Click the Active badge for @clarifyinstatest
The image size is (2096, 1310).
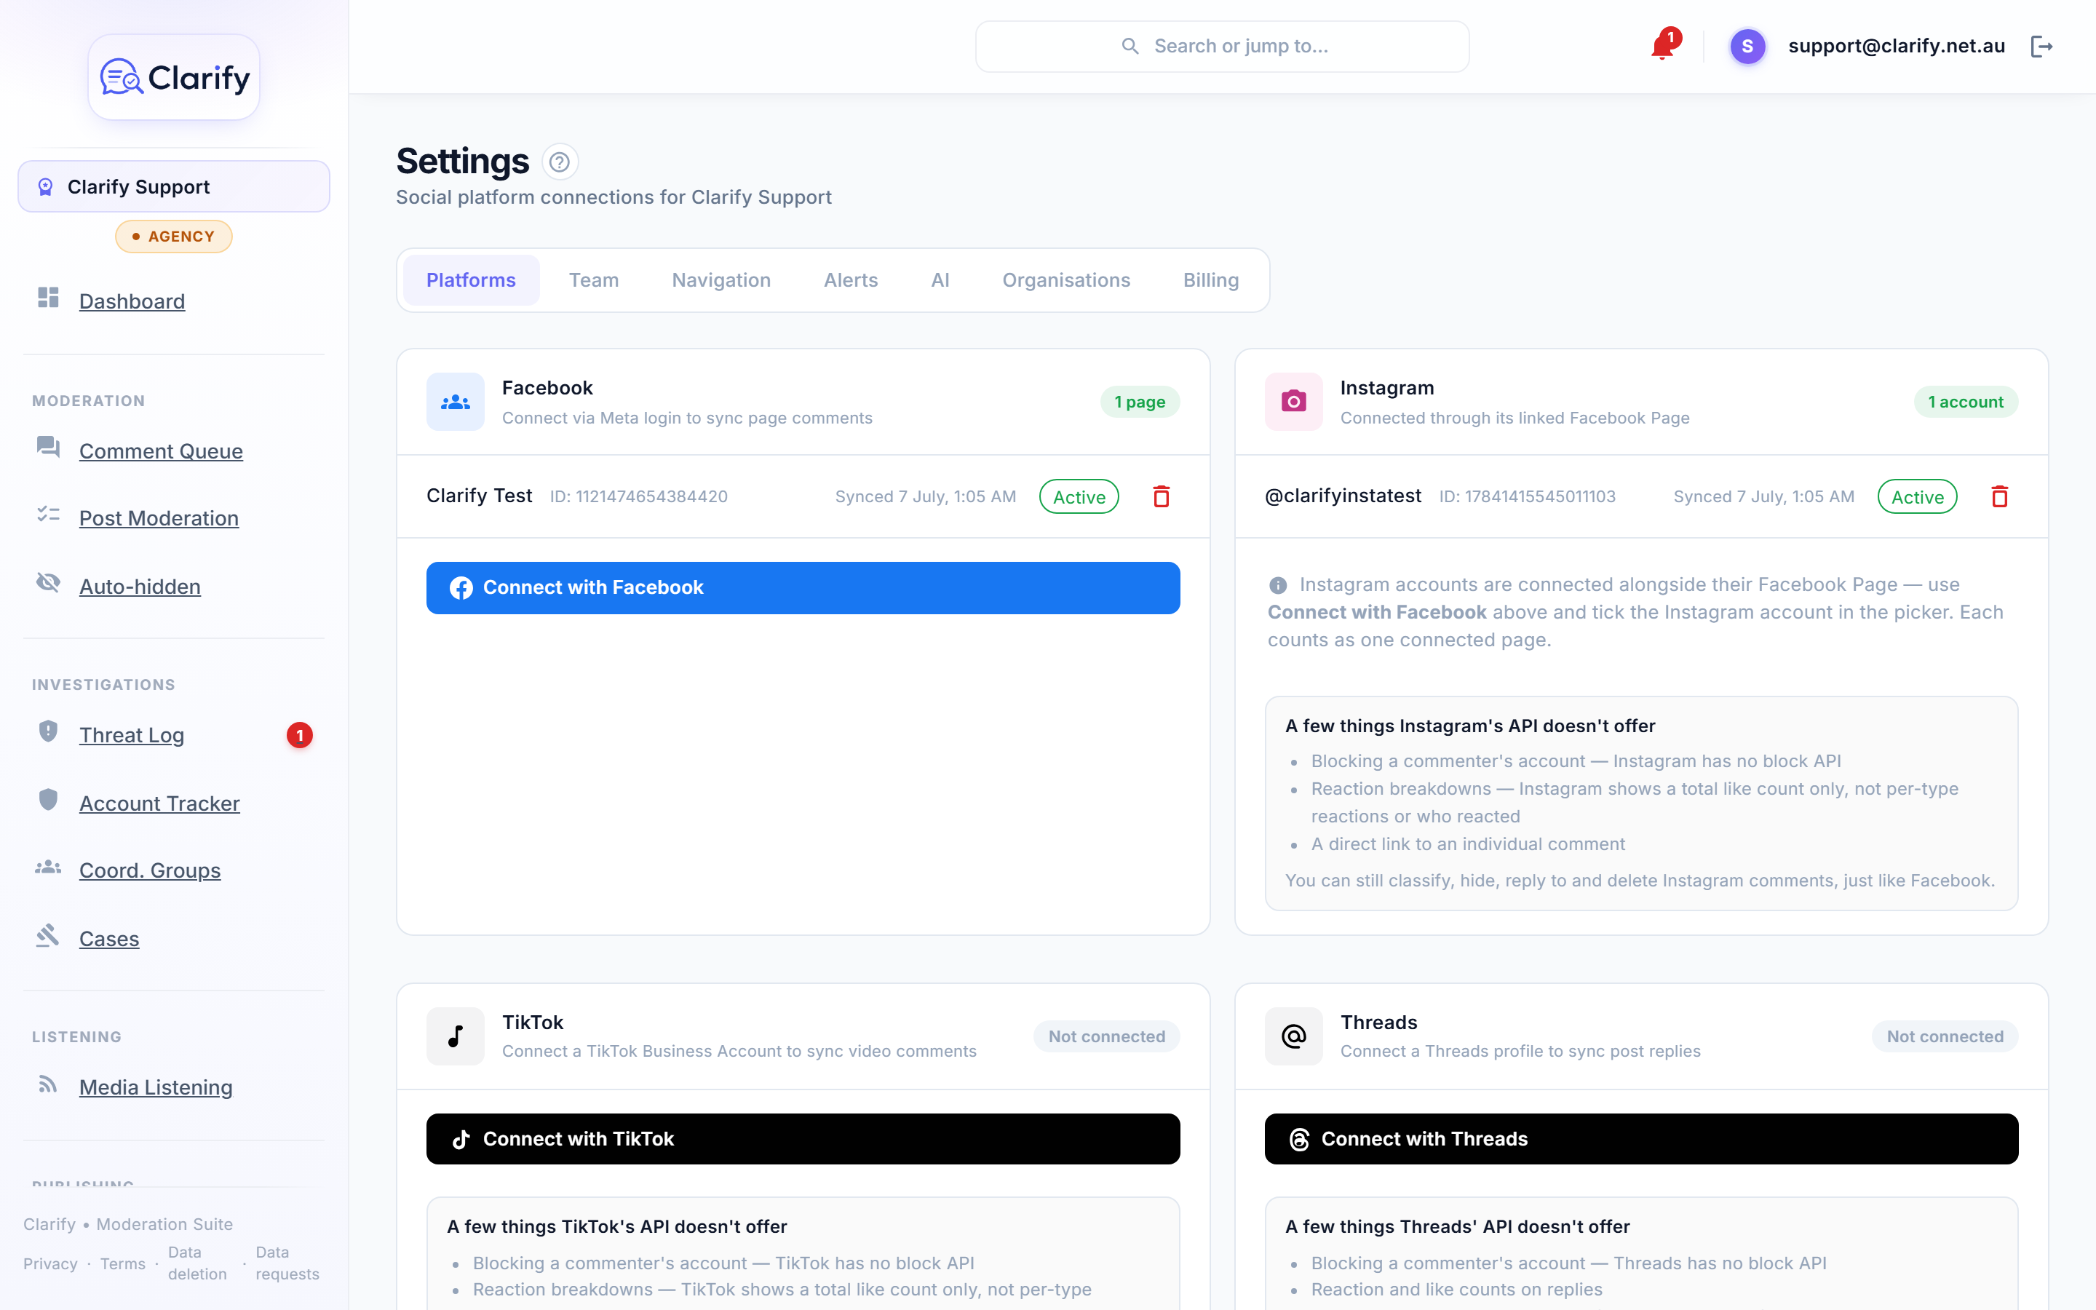[1918, 497]
